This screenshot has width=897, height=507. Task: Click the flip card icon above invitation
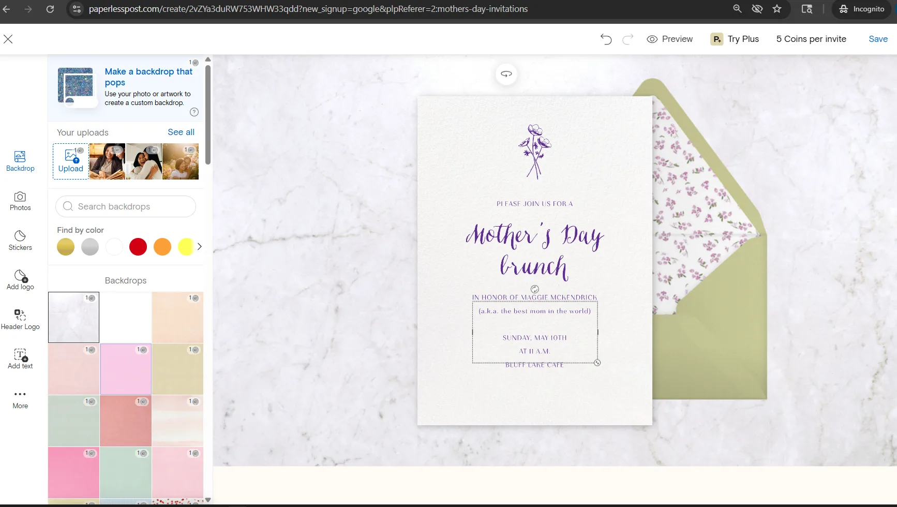pyautogui.click(x=506, y=74)
